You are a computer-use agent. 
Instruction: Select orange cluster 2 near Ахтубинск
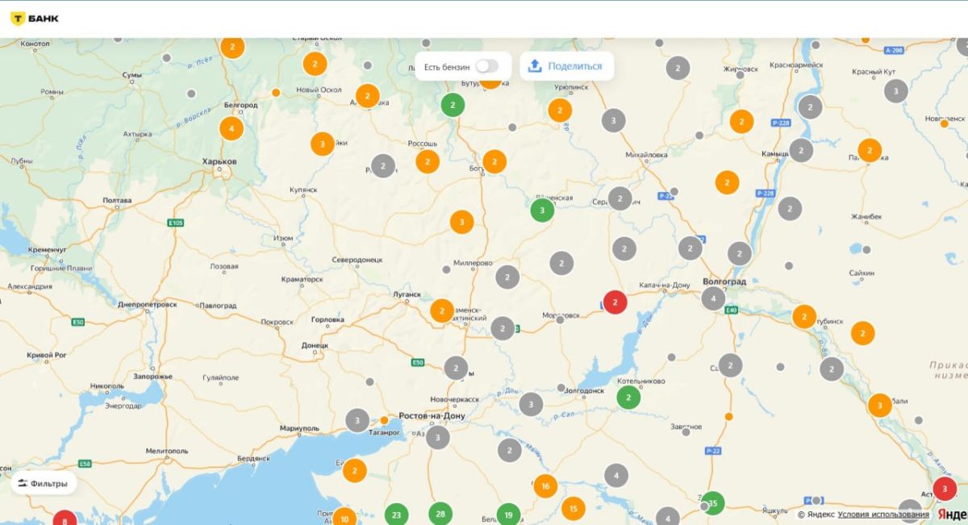pyautogui.click(x=804, y=316)
